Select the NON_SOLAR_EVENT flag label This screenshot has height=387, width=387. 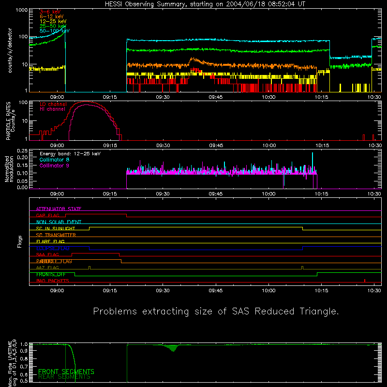59,222
